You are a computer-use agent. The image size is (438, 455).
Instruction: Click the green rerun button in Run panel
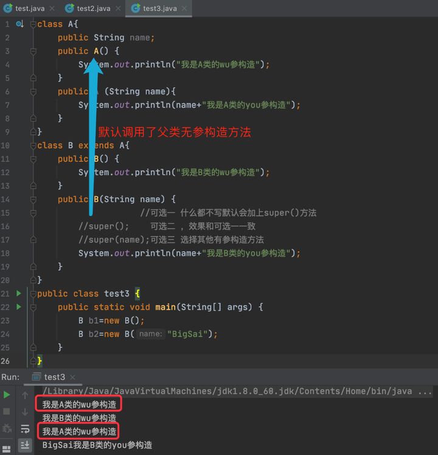tap(7, 395)
